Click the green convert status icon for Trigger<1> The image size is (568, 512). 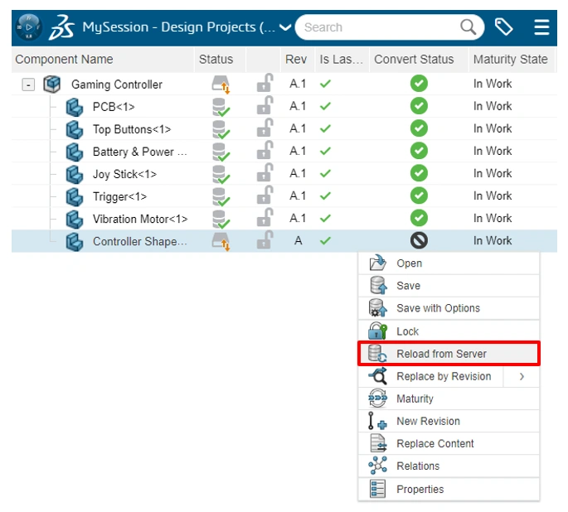point(419,196)
